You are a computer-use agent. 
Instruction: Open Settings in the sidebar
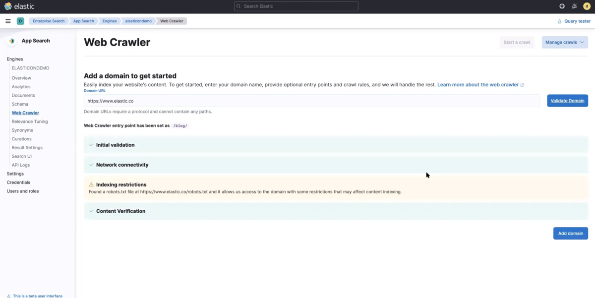click(15, 174)
